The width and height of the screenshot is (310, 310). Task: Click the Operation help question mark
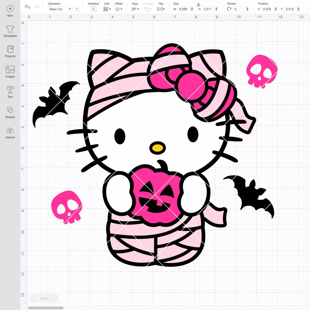[77, 9]
